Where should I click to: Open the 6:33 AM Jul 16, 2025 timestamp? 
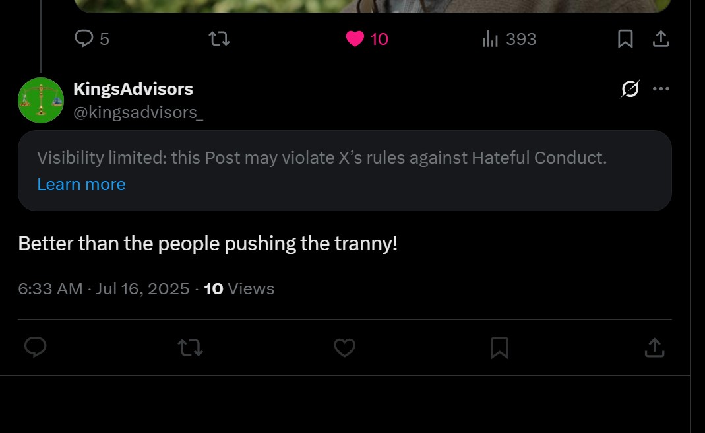point(104,289)
